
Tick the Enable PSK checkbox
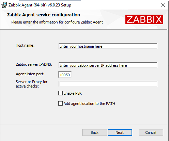click(60, 93)
